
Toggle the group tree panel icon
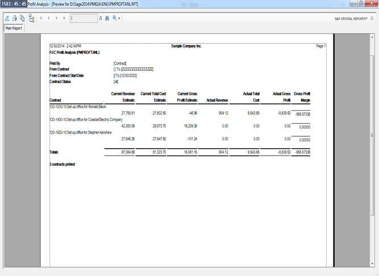(x=31, y=18)
